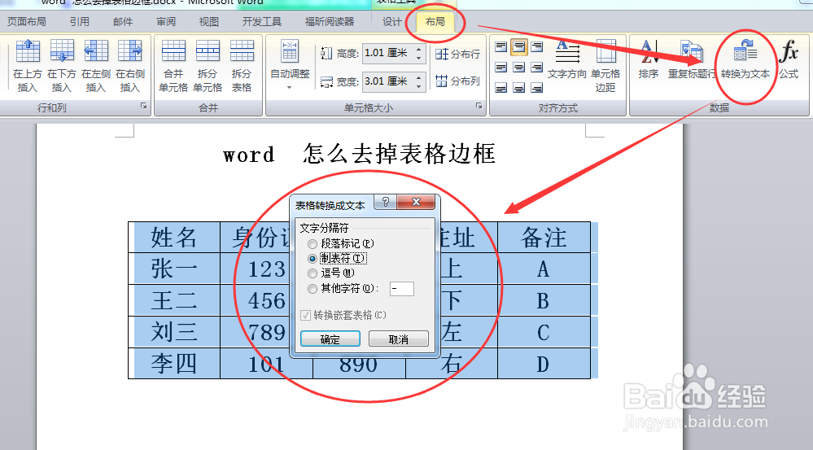
Task: Click the other character input box
Action: tap(402, 289)
